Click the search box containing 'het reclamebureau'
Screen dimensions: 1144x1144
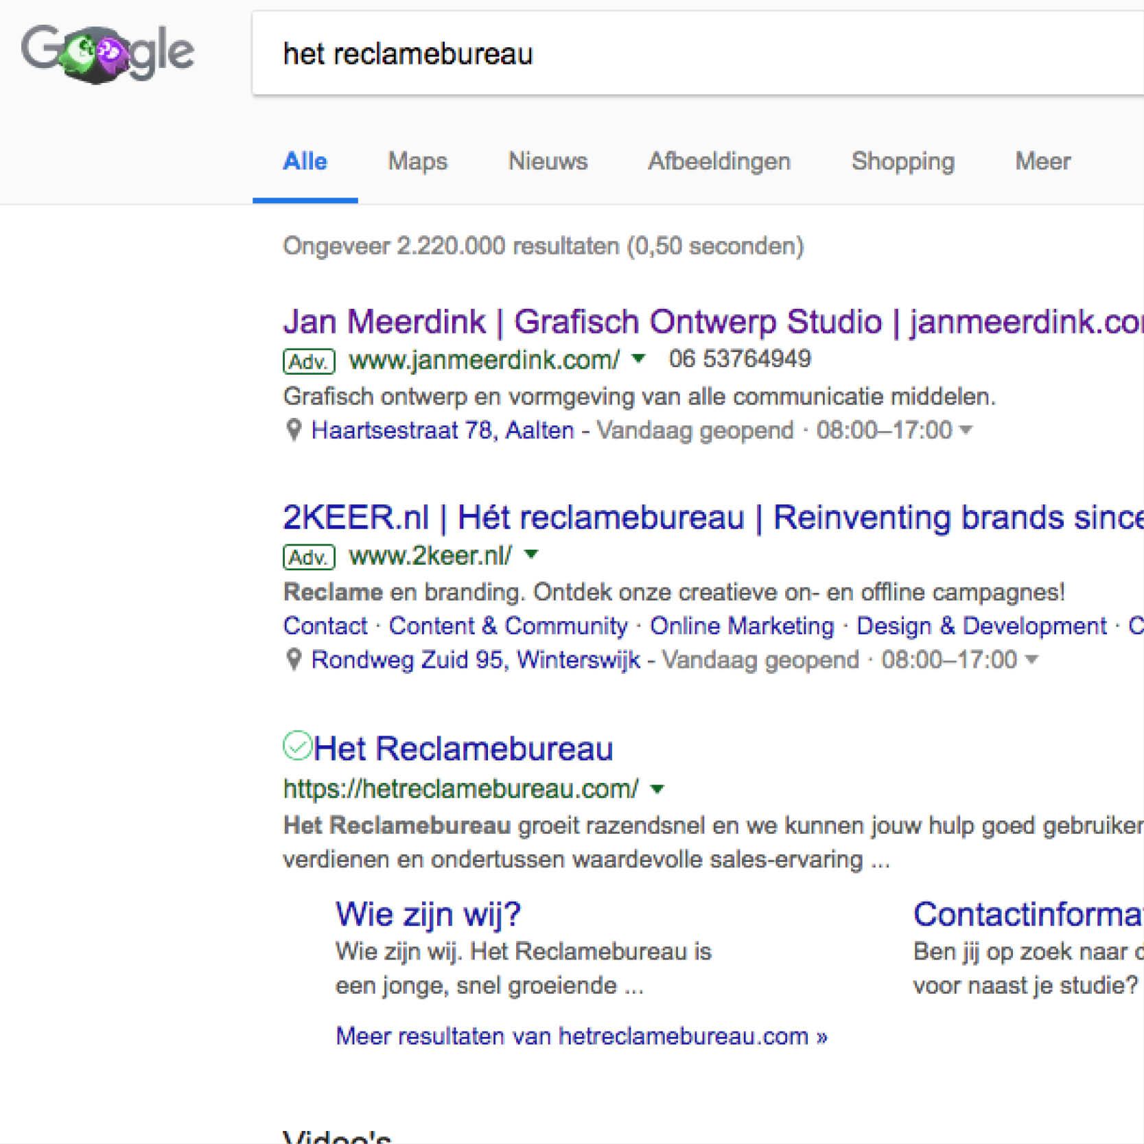point(686,54)
